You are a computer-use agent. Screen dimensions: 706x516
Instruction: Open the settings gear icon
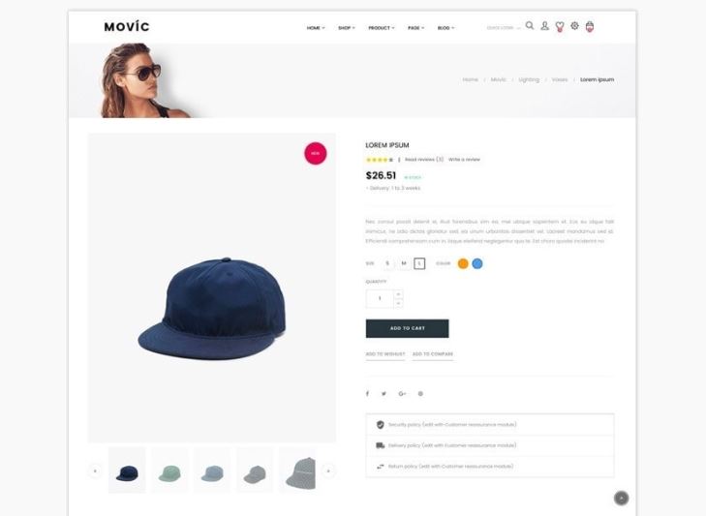point(574,26)
